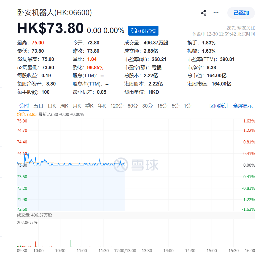The height and width of the screenshot is (259, 261).
Task: Switch to the 五日 chart tab
Action: point(38,106)
